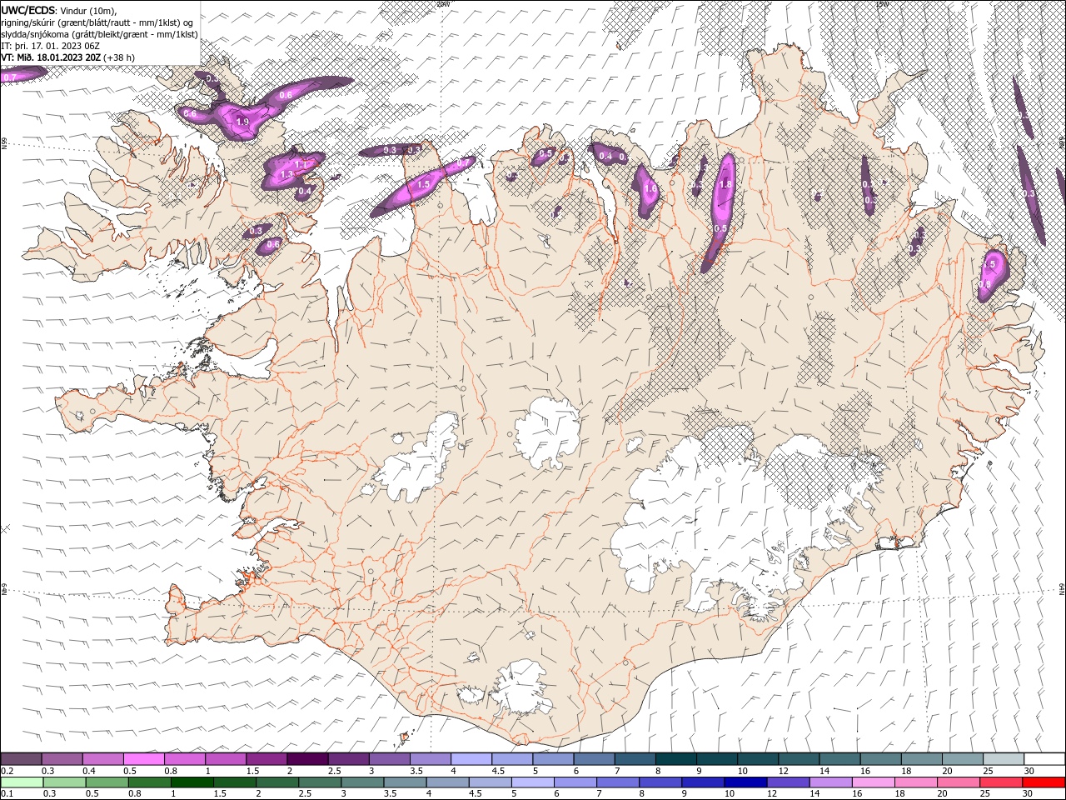
Task: Pick the pink lower scale swatch labeled 16
Action: click(874, 782)
